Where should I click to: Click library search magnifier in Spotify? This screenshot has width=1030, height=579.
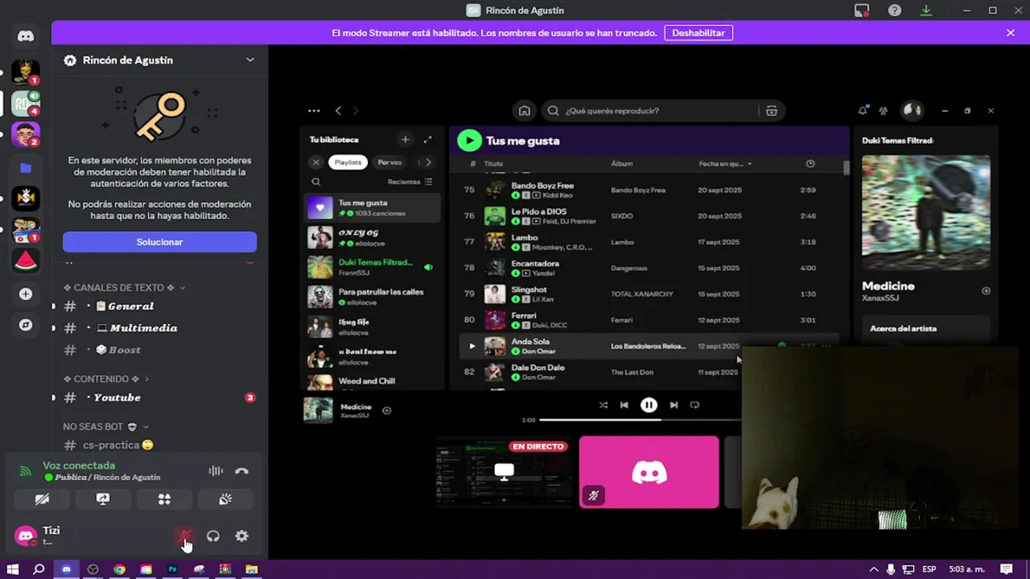pos(316,182)
